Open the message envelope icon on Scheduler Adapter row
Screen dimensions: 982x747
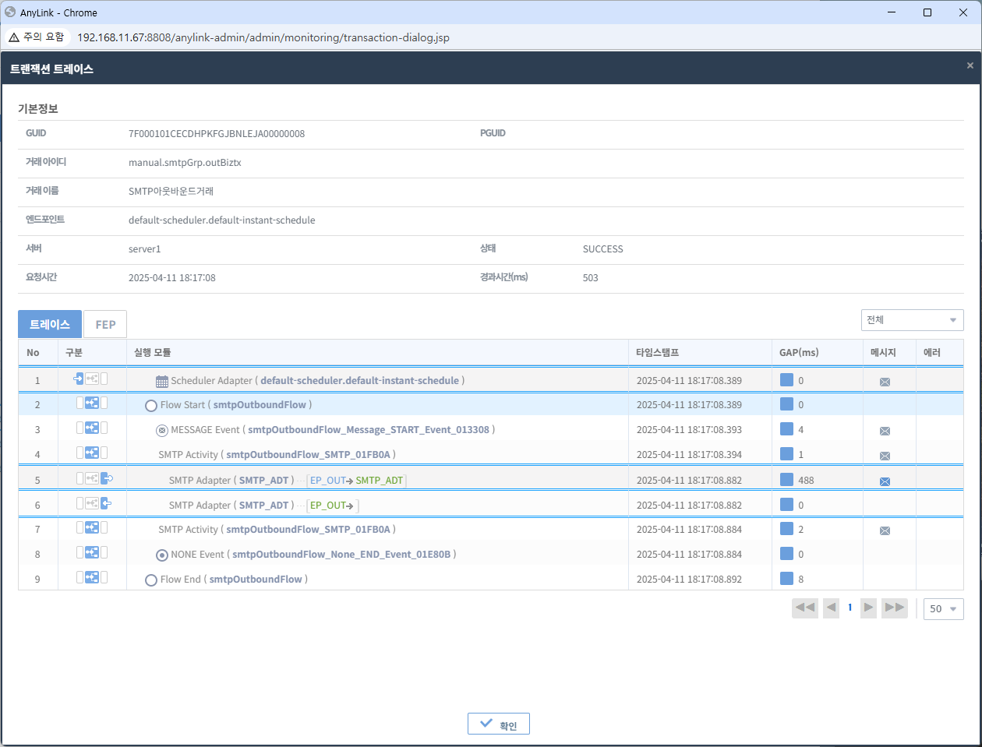(885, 381)
